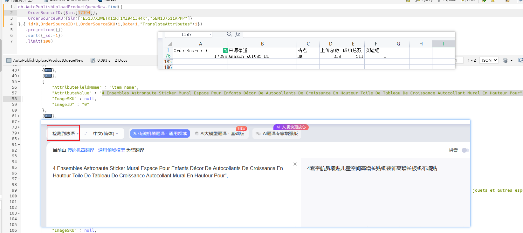This screenshot has width=523, height=233.
Task: Click the 传统机器翻译 link in status line
Action: 81,150
